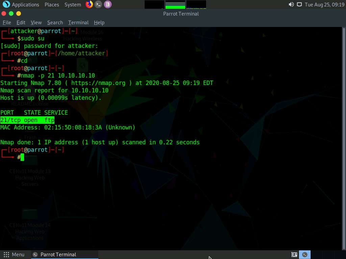Select the workspace switcher icon in bottom panel
Image resolution: width=346 pixels, height=259 pixels.
(x=294, y=255)
